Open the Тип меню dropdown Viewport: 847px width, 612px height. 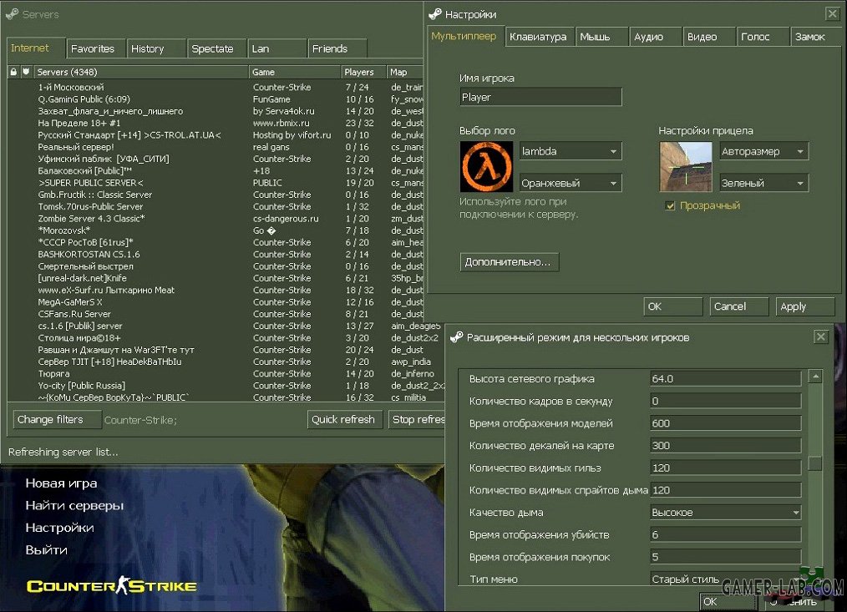(725, 579)
